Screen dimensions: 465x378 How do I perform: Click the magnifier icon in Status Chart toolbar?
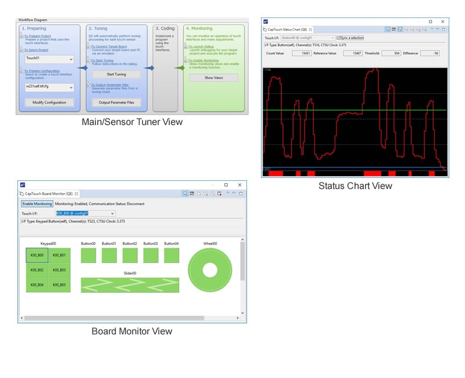388,29
